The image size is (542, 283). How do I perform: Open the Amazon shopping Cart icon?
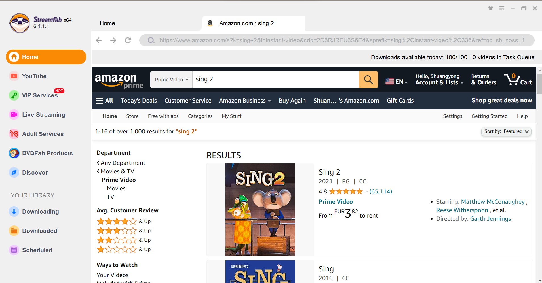point(518,80)
